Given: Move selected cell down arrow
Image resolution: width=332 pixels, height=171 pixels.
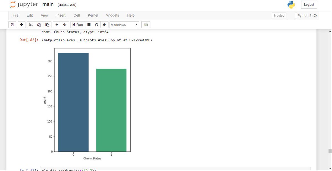Looking at the screenshot, I should 64,25.
